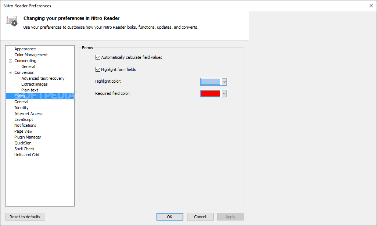The height and width of the screenshot is (226, 377).
Task: Click the preferences gear icon in header
Action: [12, 21]
